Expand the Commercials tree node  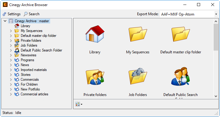(11, 80)
